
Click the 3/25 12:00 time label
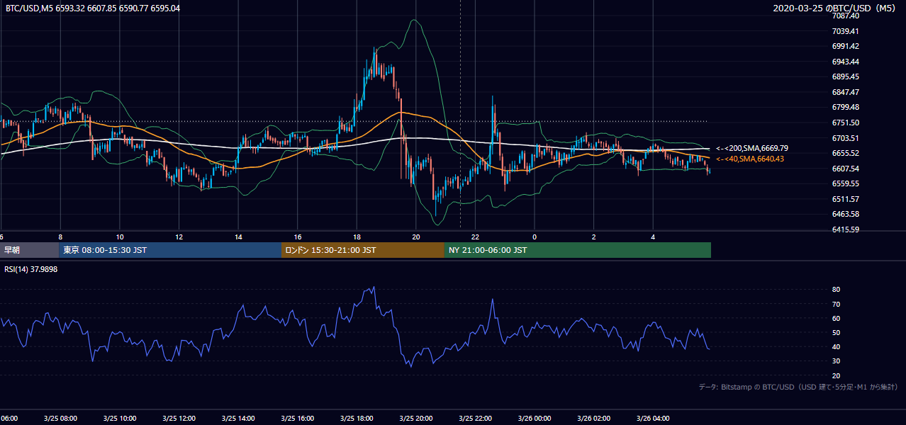[179, 418]
